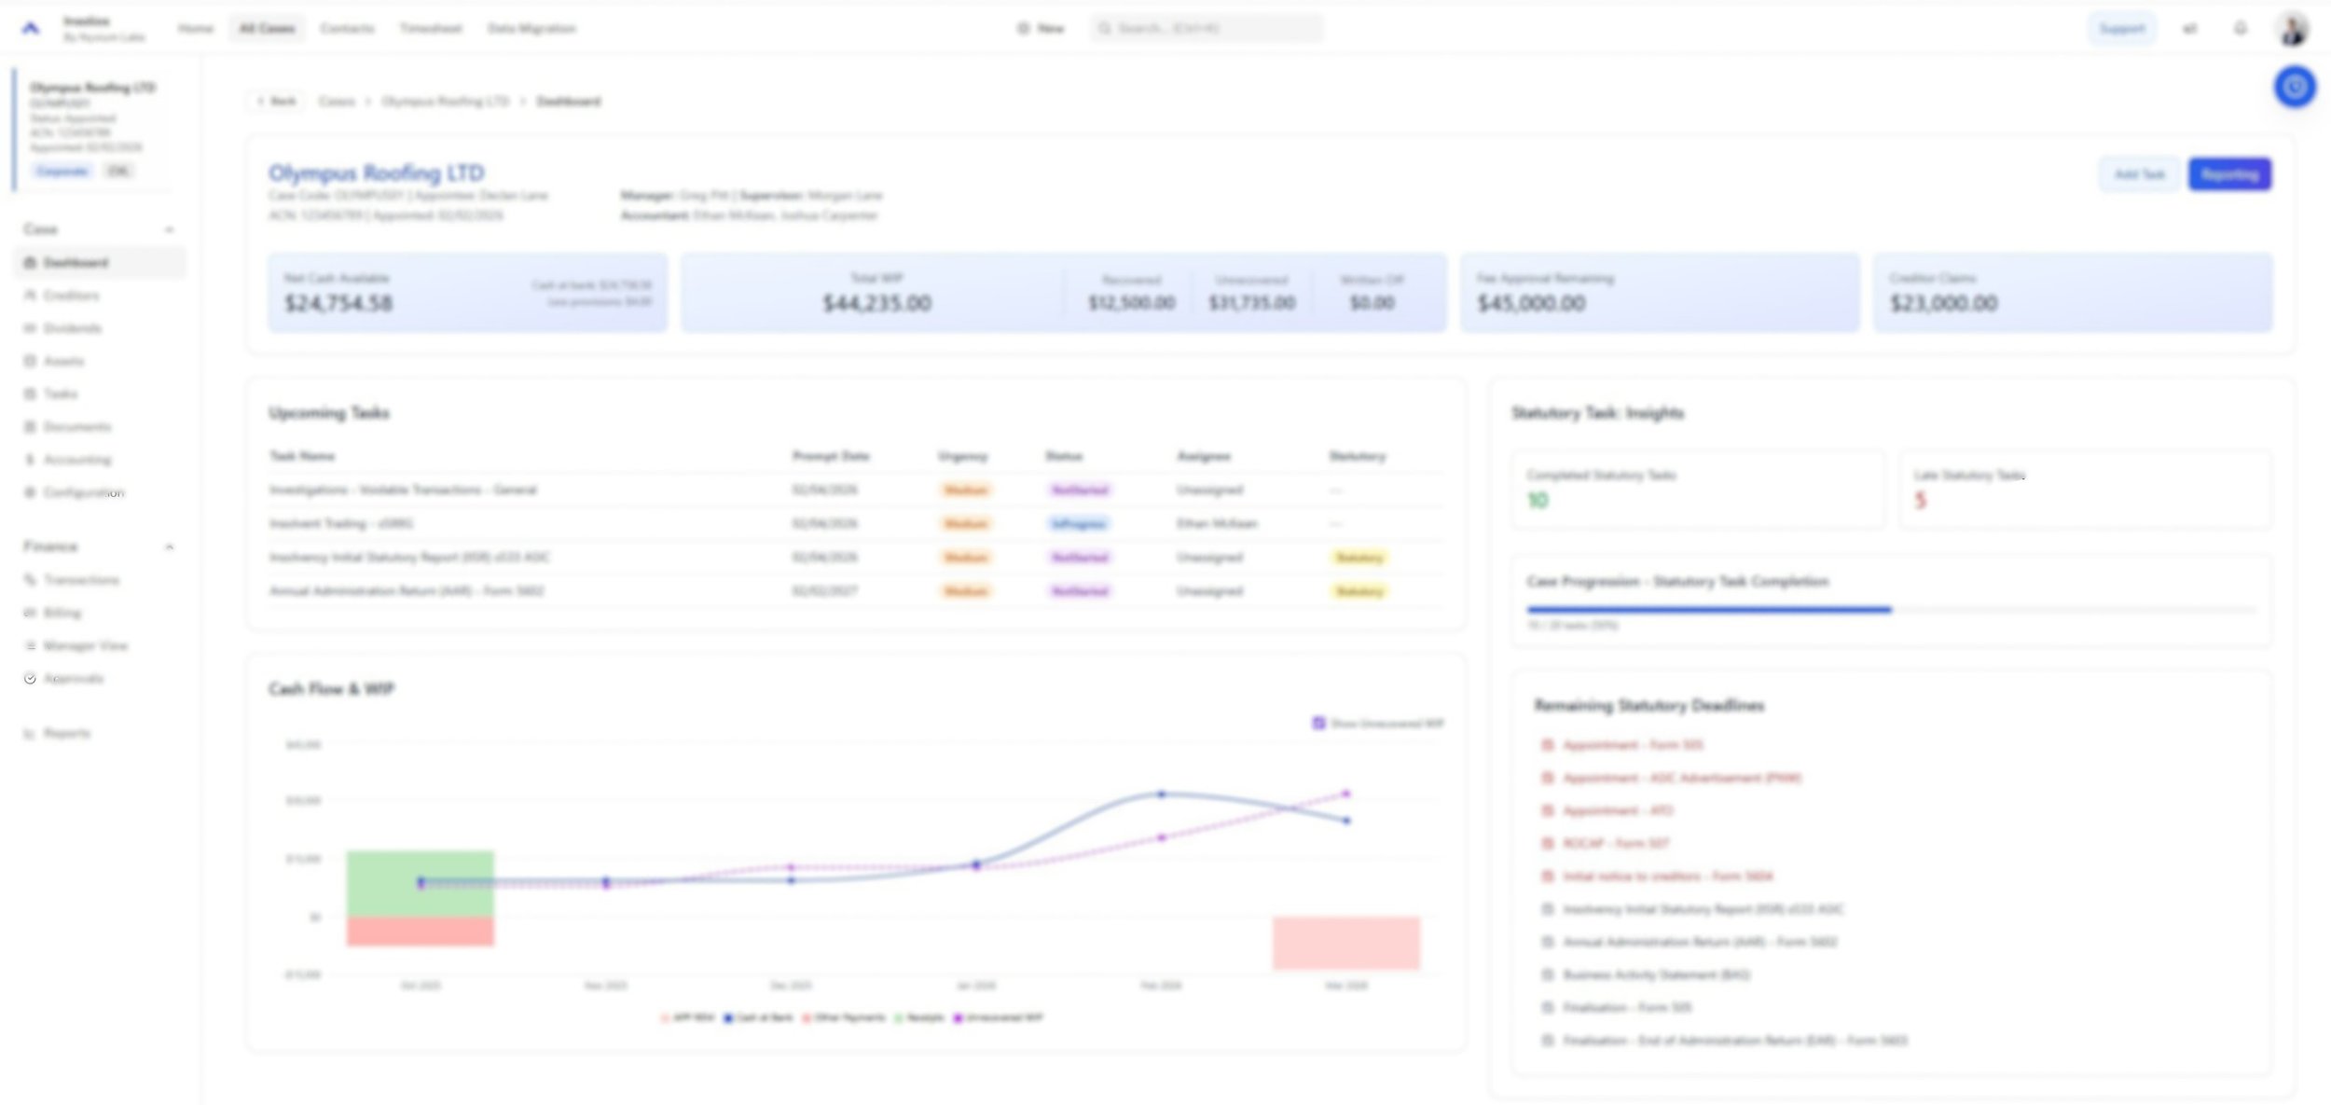This screenshot has height=1105, width=2331.
Task: Open the Documents sidebar section
Action: tap(76, 427)
